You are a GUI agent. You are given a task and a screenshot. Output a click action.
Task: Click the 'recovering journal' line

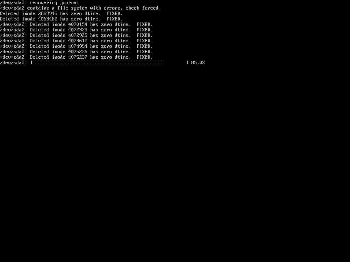point(40,3)
